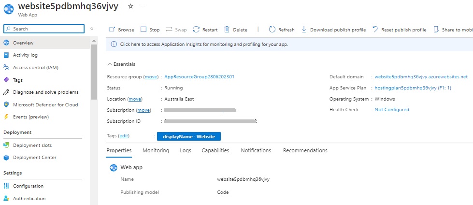473x205 pixels.
Task: Click the Application Insights banner message
Action: 204,44
